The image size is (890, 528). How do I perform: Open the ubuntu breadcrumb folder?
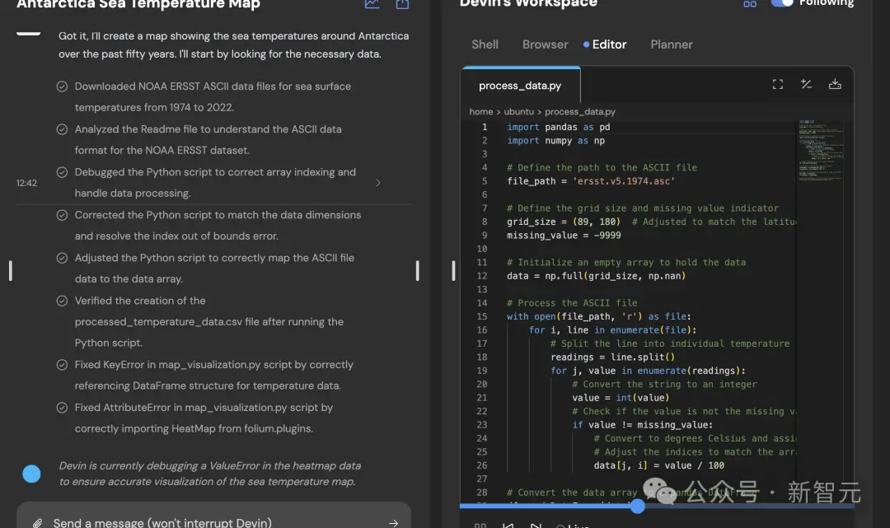point(519,112)
